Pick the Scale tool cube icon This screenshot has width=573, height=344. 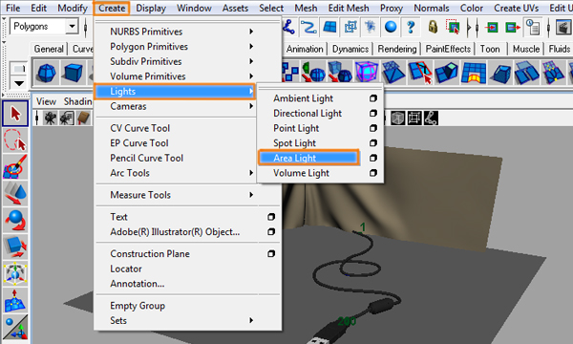[x=15, y=247]
